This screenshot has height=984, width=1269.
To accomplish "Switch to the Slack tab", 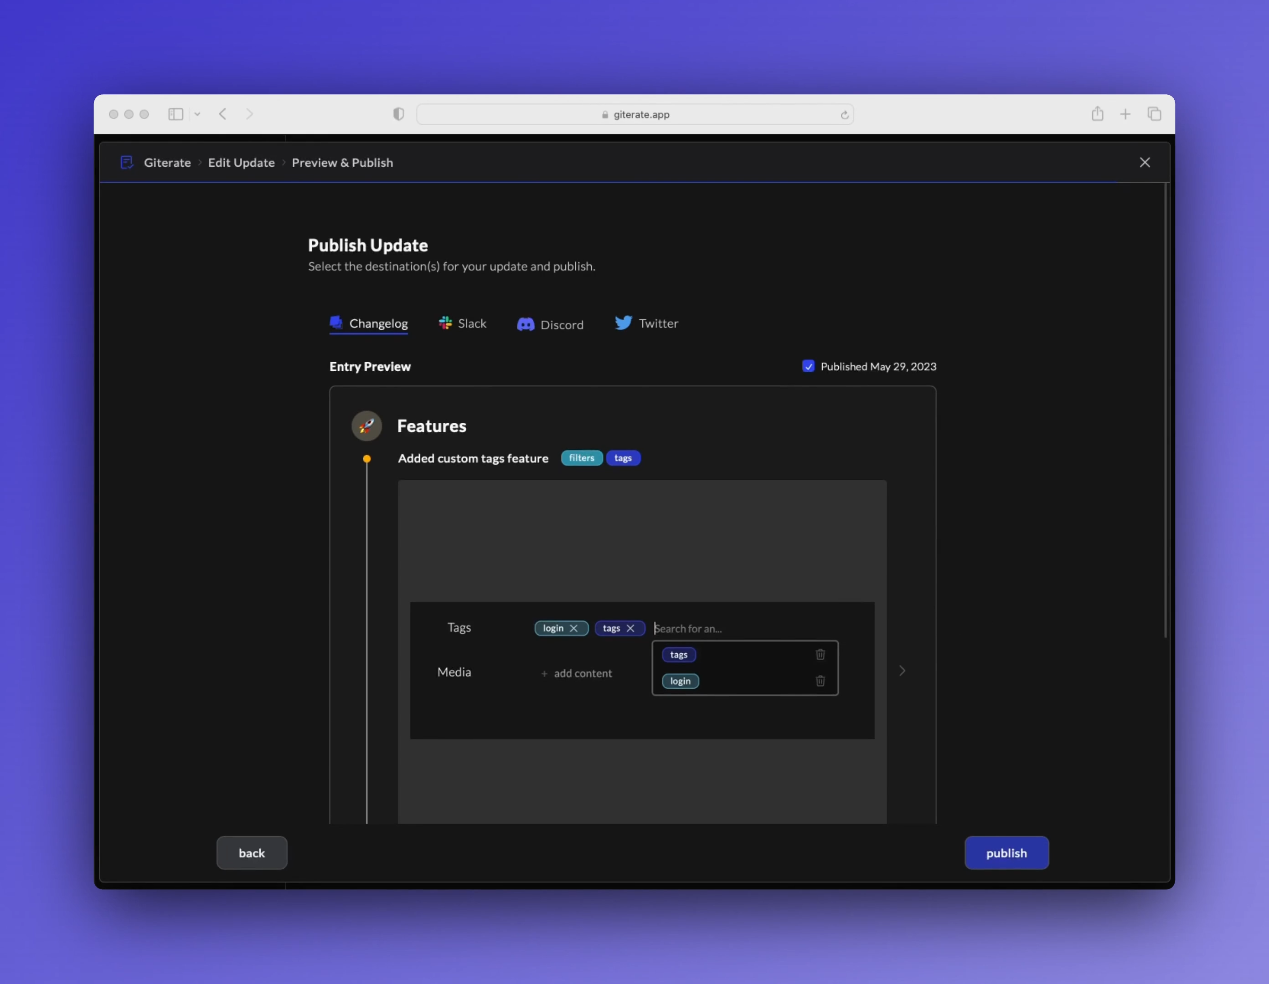I will (463, 323).
